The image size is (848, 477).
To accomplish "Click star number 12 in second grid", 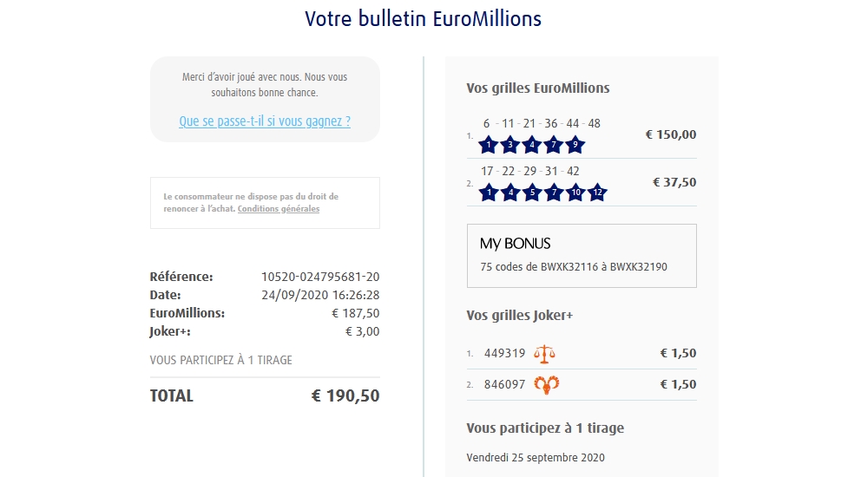I will pos(596,193).
